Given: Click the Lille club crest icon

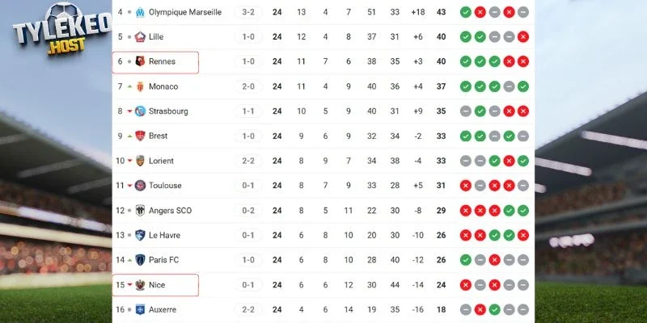Looking at the screenshot, I should click(x=140, y=37).
